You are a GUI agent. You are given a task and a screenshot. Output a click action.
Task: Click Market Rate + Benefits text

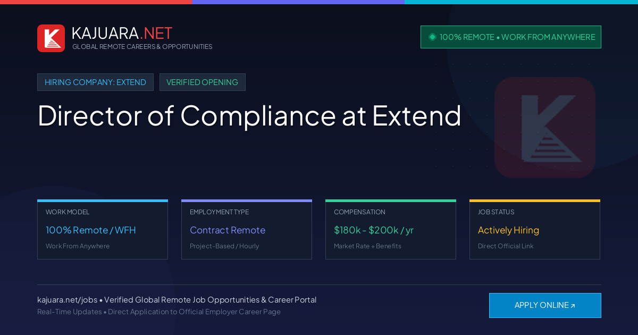click(x=367, y=246)
